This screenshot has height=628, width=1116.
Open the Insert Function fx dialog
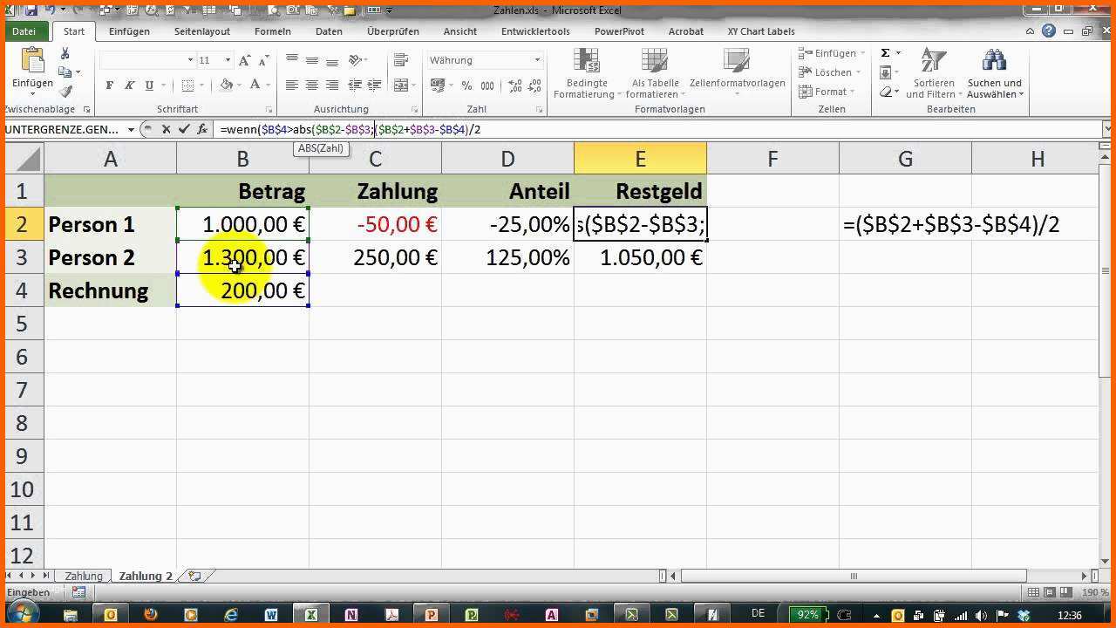coord(201,129)
